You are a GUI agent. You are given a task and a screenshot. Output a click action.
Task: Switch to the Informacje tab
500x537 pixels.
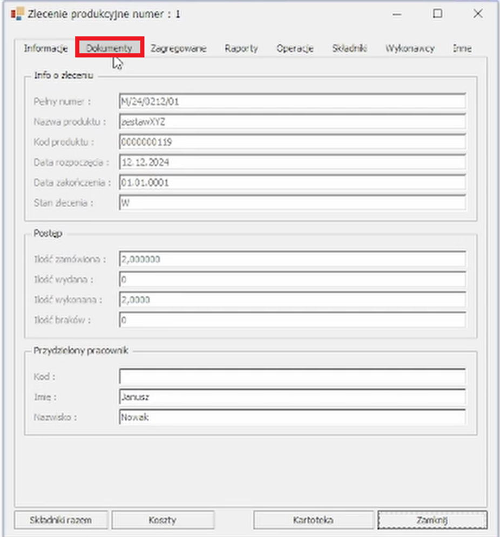[x=45, y=49]
